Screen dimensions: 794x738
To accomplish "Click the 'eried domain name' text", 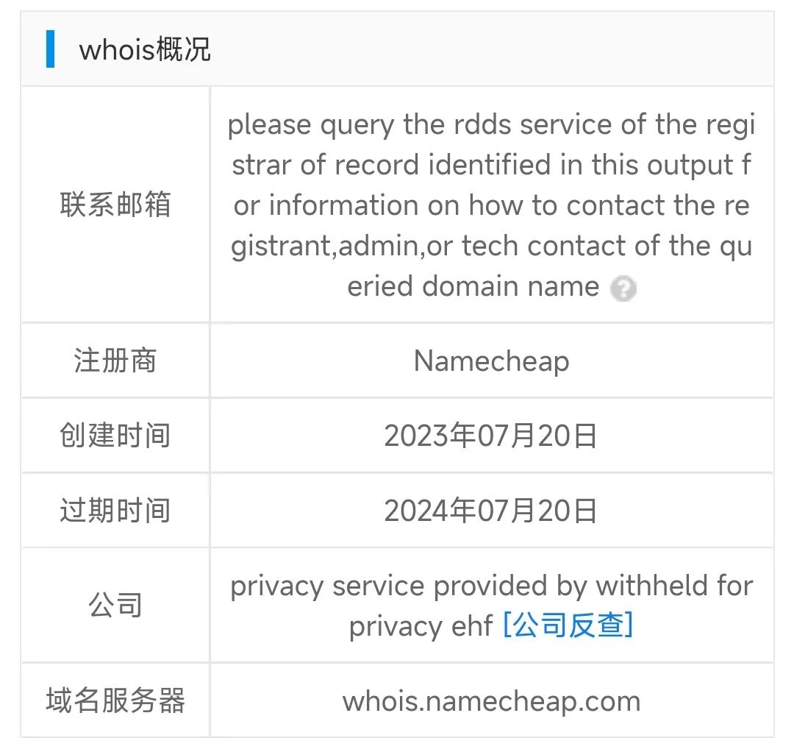I will tap(473, 286).
